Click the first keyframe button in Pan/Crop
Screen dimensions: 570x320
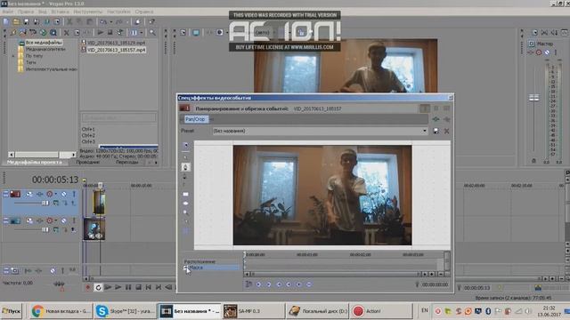[258, 284]
